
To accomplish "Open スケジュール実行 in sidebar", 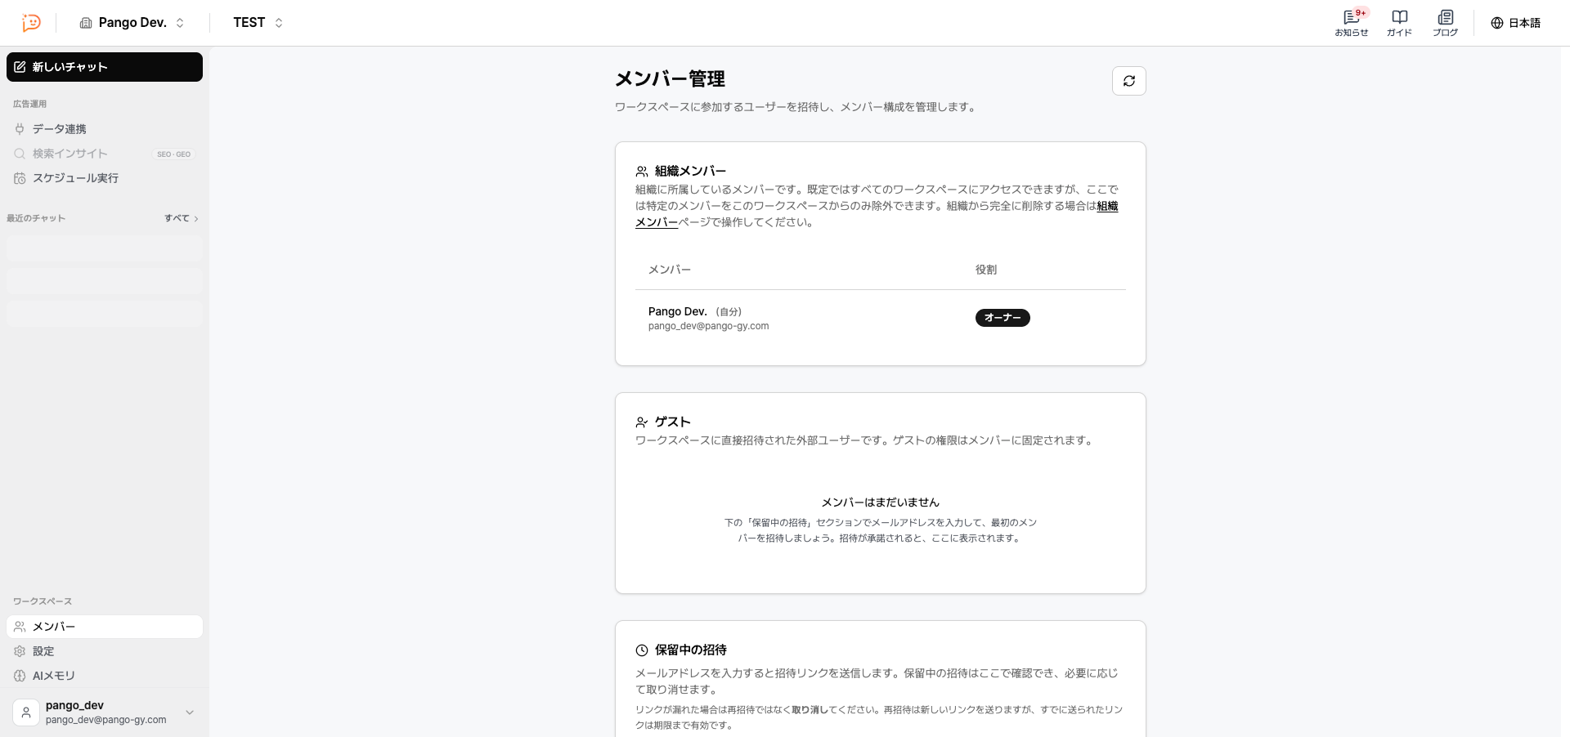I will point(105,178).
